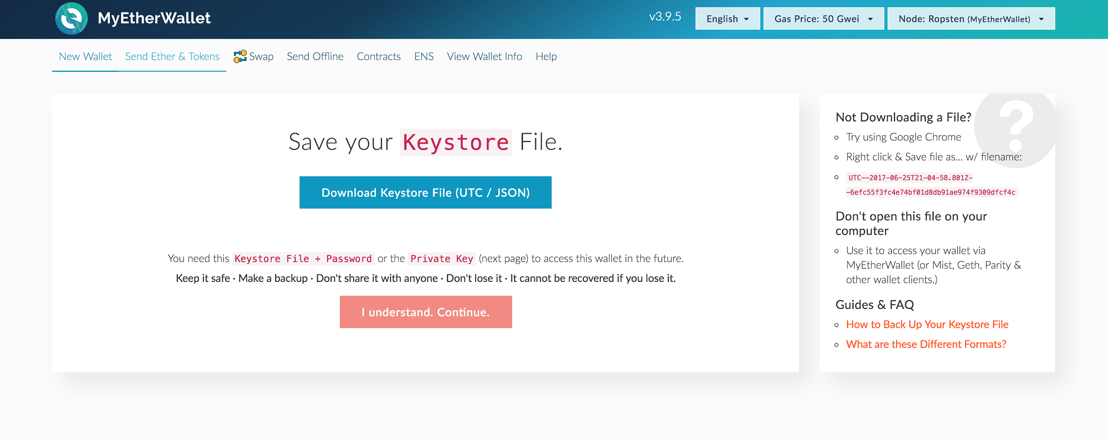Image resolution: width=1108 pixels, height=441 pixels.
Task: Click the Keystore File + Password code text
Action: click(x=303, y=258)
